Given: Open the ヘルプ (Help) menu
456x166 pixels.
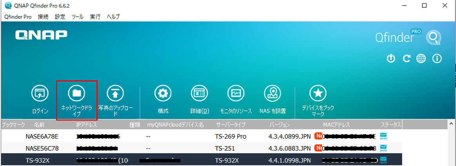Looking at the screenshot, I should 113,17.
